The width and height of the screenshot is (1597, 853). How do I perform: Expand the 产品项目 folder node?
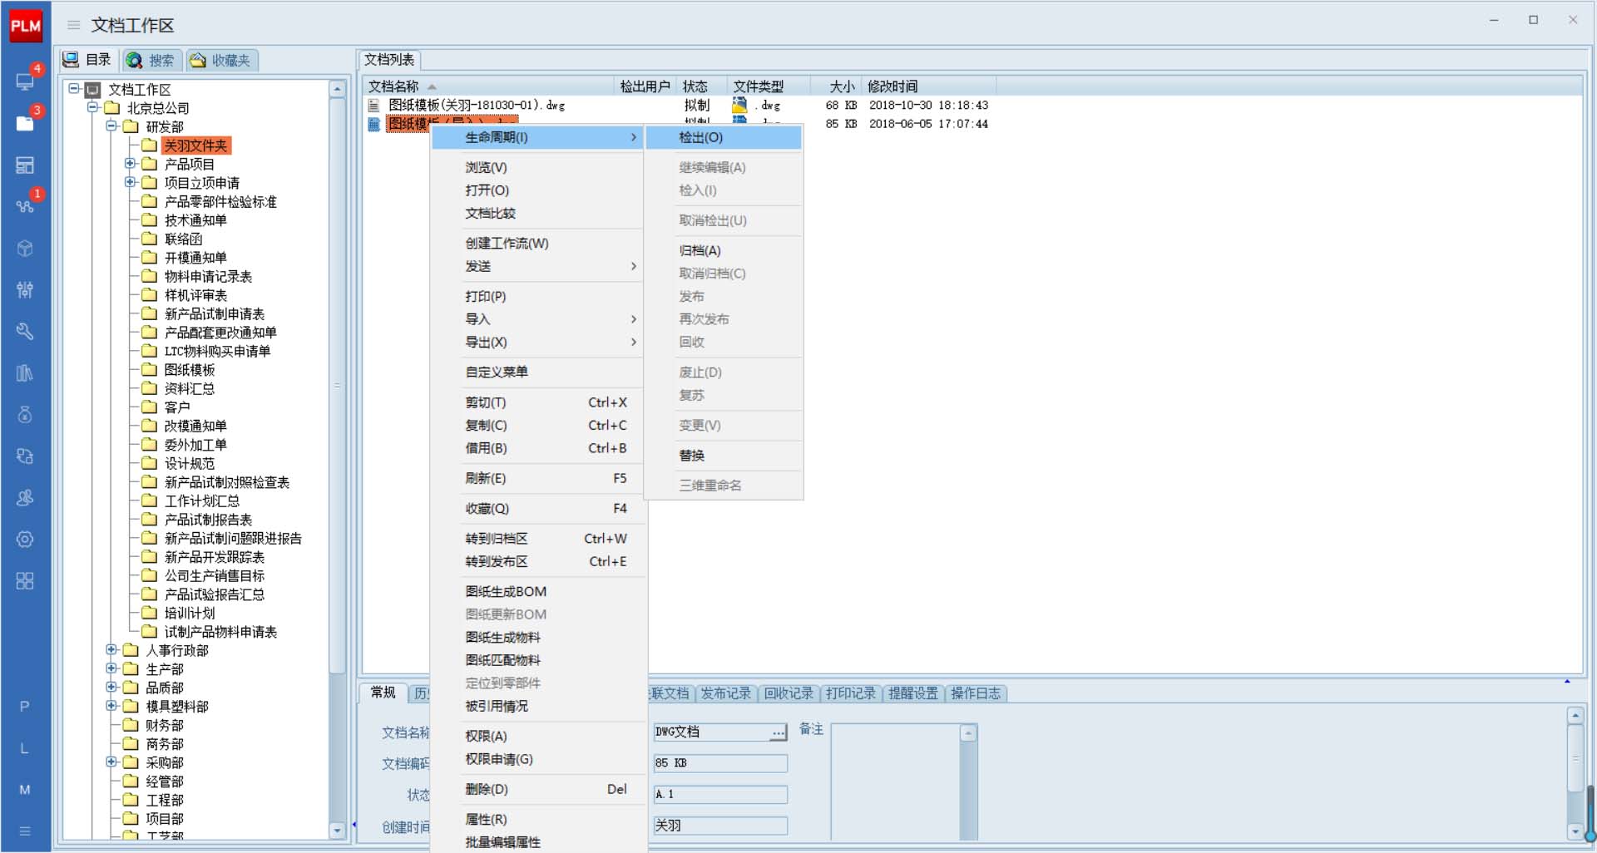pos(130,164)
